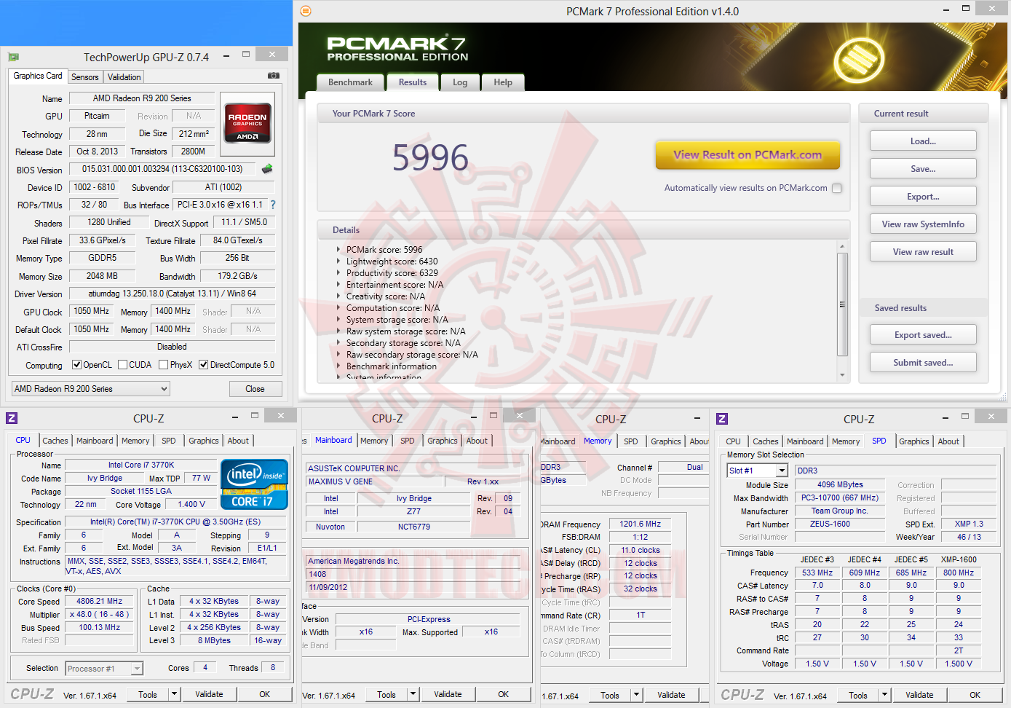Open the Caches tab in the CPU-Z processor window
The width and height of the screenshot is (1011, 708).
[55, 441]
